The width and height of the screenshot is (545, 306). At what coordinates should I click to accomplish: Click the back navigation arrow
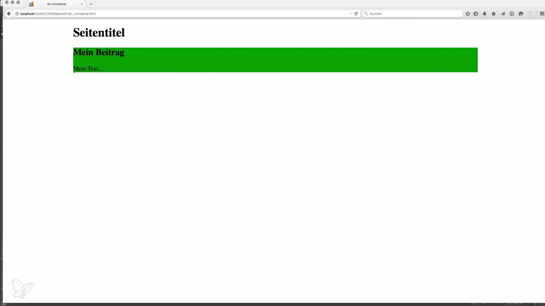click(9, 14)
